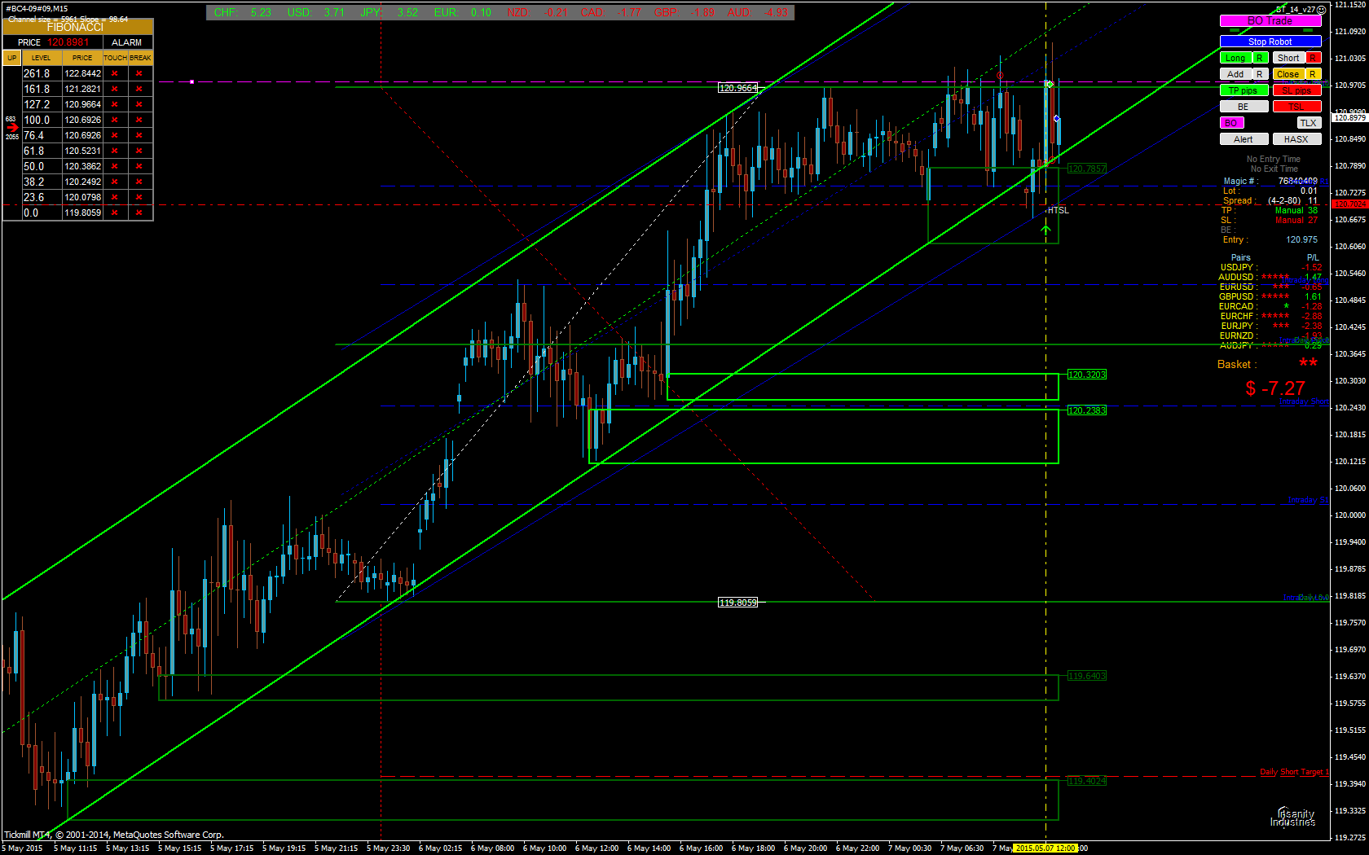Toggle the magenta BO button
The height and width of the screenshot is (855, 1369).
pyautogui.click(x=1231, y=123)
